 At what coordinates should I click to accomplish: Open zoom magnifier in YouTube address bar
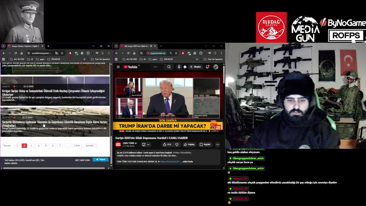tap(171, 53)
